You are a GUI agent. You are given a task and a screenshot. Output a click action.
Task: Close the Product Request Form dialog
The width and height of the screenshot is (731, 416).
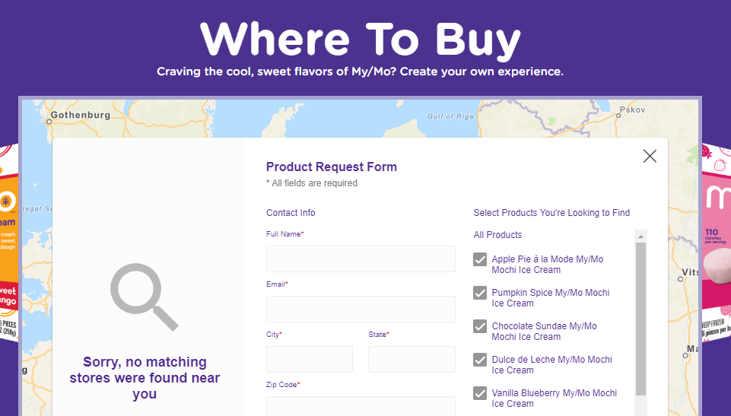coord(650,156)
